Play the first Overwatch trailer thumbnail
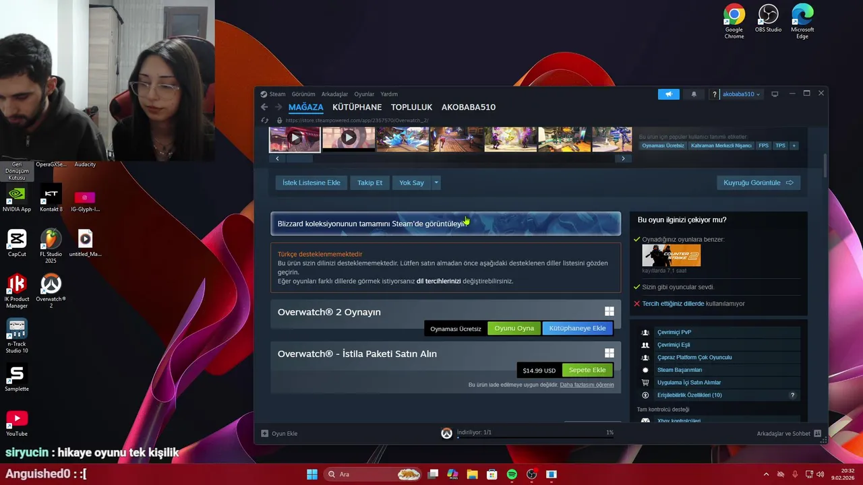Screen dimensions: 863x485 (295, 139)
